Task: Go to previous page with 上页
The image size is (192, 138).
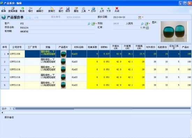Action: 102,9
